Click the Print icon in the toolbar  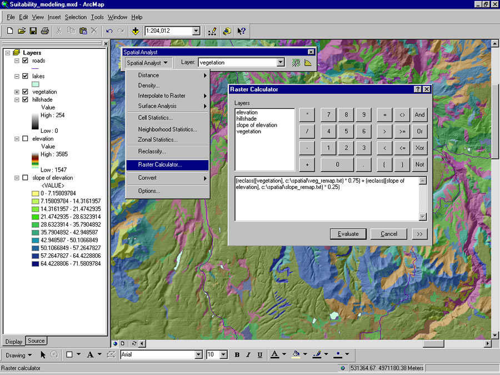pos(45,31)
